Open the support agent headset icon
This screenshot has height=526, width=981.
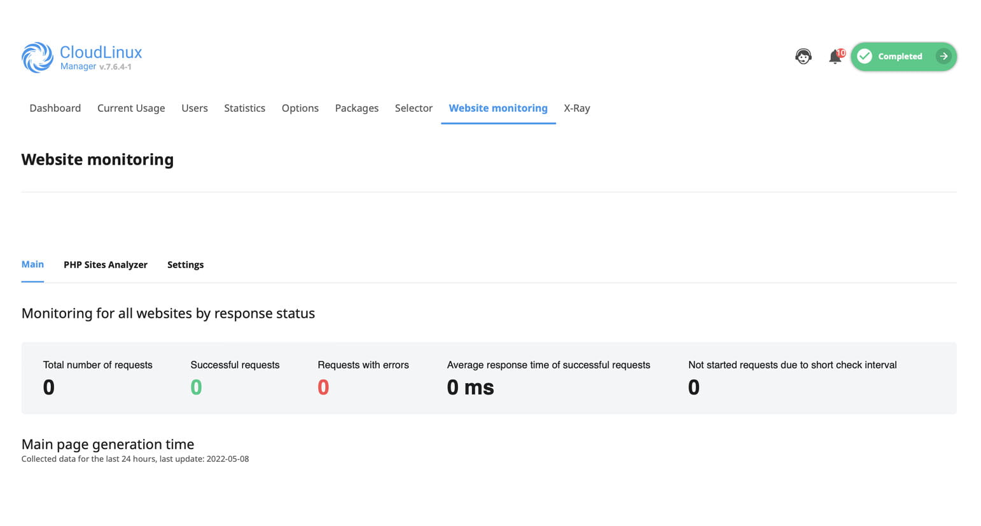803,57
